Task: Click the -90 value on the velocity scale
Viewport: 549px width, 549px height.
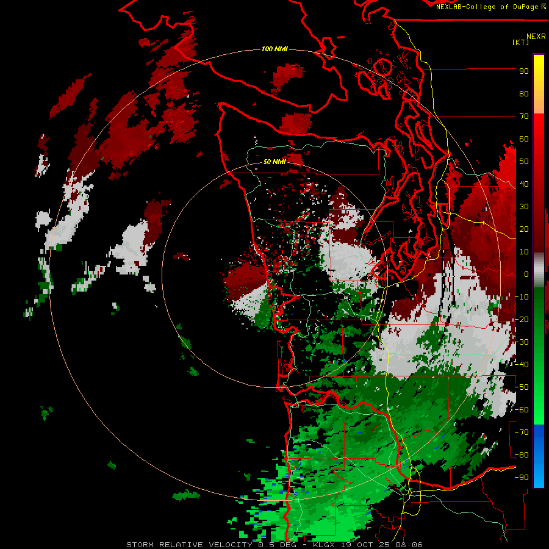Action: (522, 478)
